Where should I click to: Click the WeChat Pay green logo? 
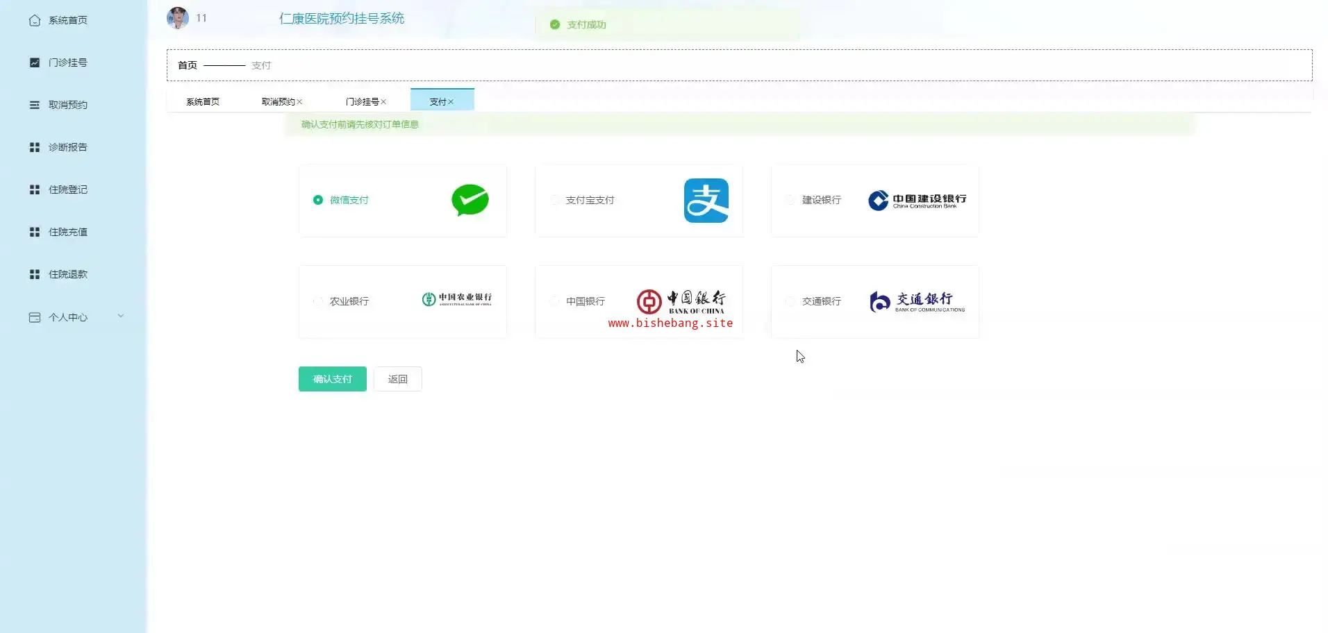[x=470, y=200]
